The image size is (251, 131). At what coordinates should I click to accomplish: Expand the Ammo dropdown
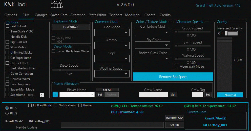[x=112, y=46]
